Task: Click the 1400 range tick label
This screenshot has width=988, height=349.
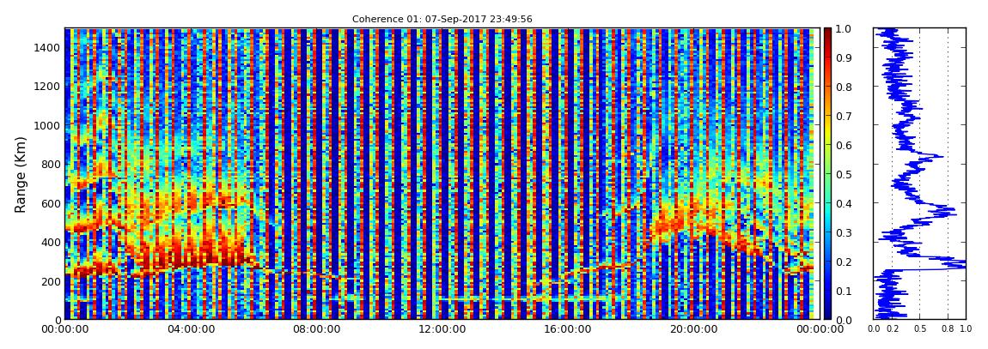Action: pos(48,47)
